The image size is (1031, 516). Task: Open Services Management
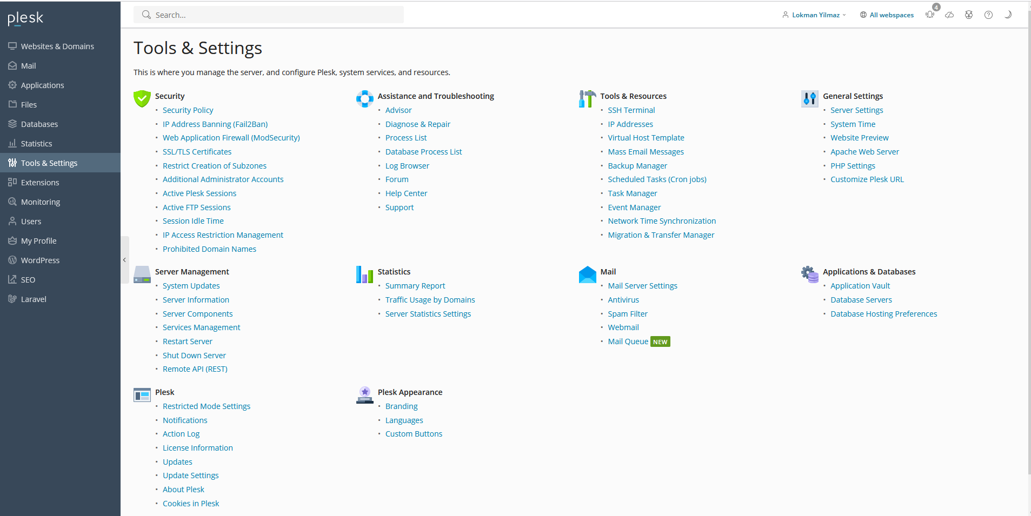[202, 327]
